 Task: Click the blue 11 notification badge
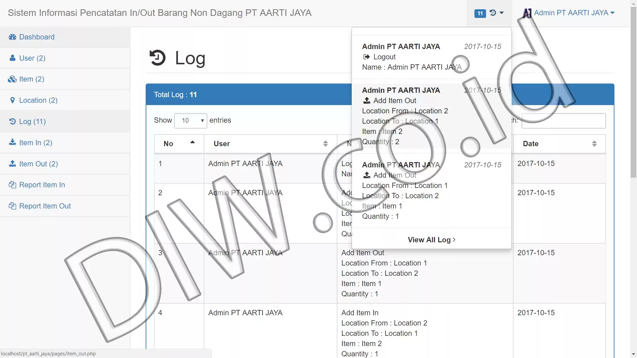coord(480,13)
